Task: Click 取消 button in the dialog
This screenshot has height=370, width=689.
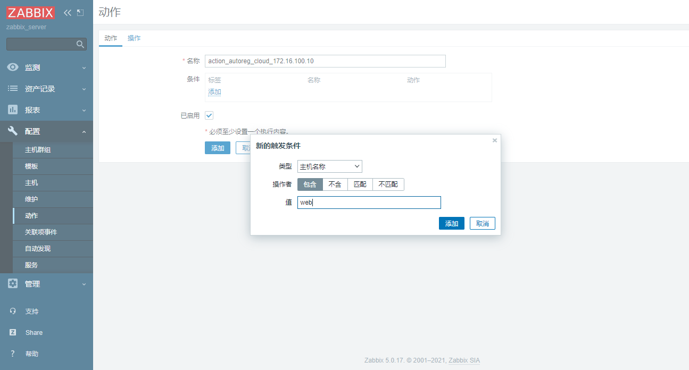Action: 482,223
